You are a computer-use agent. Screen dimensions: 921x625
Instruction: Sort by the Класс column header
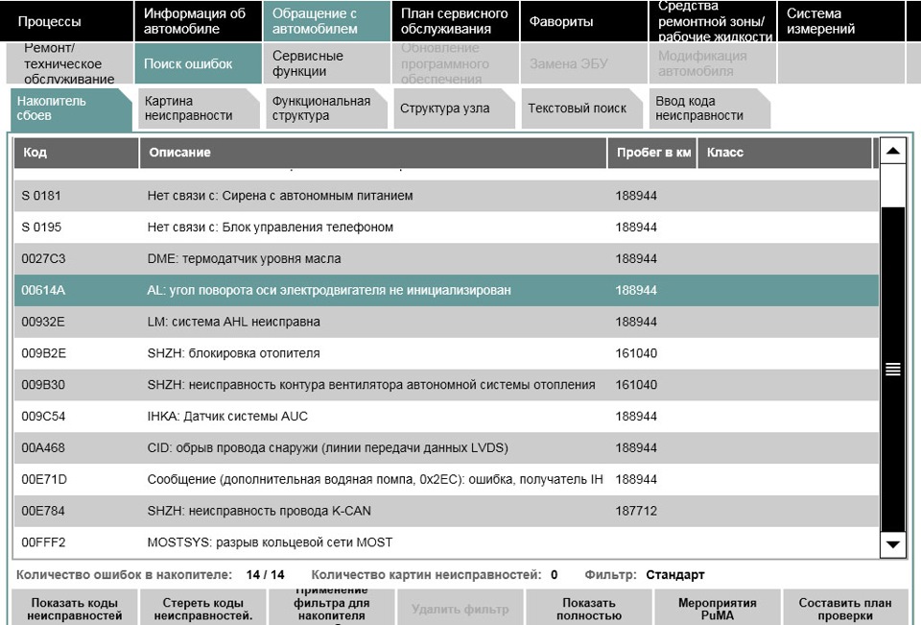785,153
